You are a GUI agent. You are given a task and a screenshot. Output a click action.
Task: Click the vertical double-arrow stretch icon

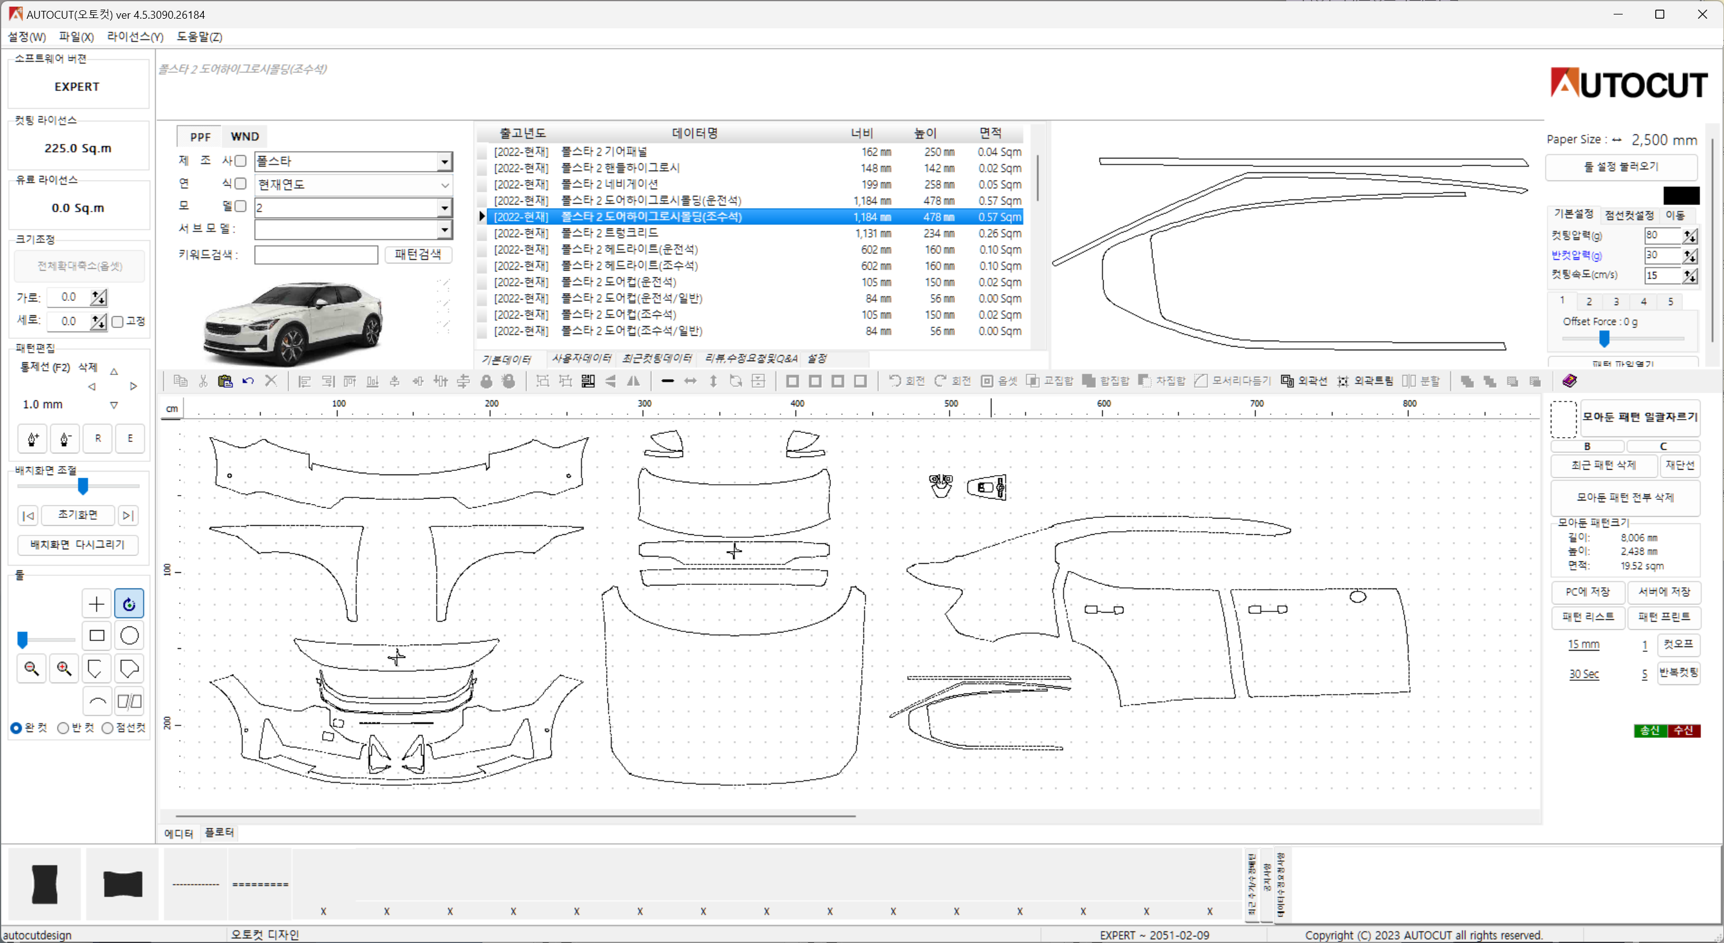(x=713, y=381)
